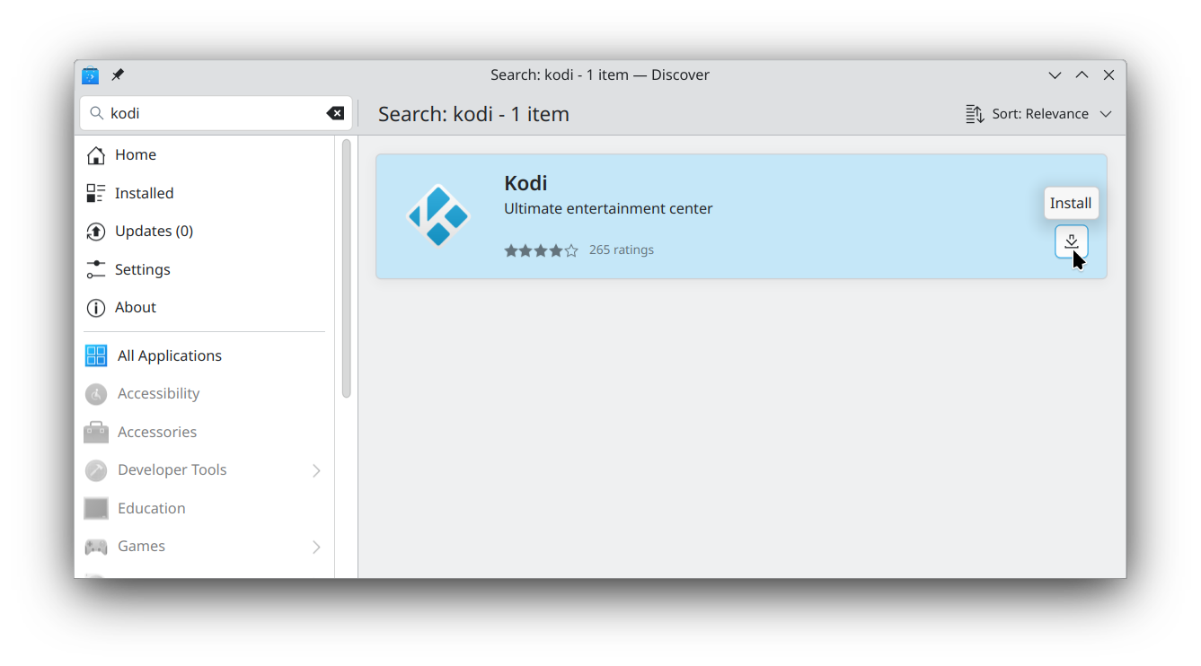The width and height of the screenshot is (1201, 666).
Task: Click the sidebar vertical scrollbar
Action: pos(347,268)
